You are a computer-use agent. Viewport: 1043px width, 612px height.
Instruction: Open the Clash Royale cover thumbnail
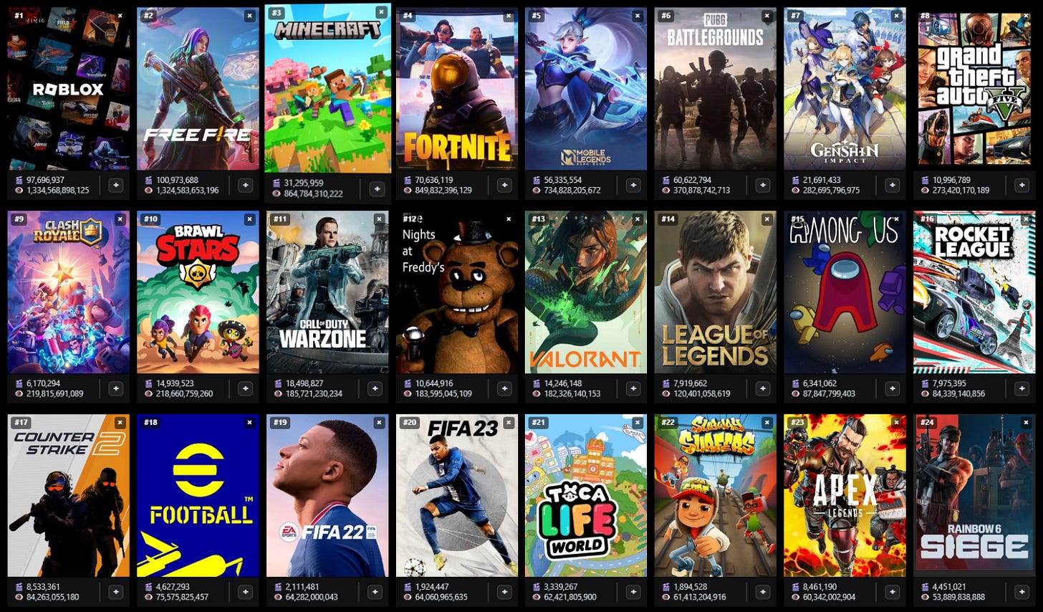coord(69,292)
